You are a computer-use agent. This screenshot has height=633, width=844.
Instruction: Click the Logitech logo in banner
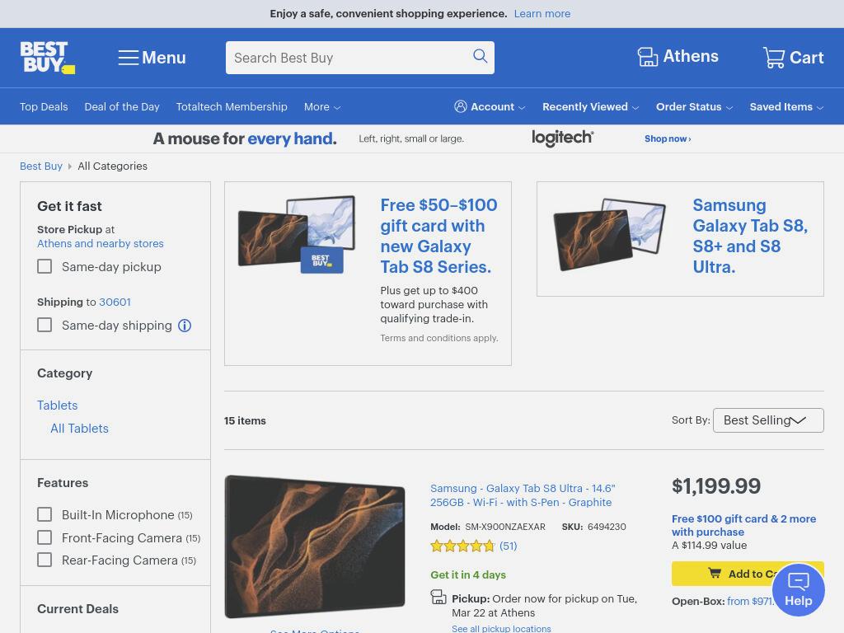point(562,138)
